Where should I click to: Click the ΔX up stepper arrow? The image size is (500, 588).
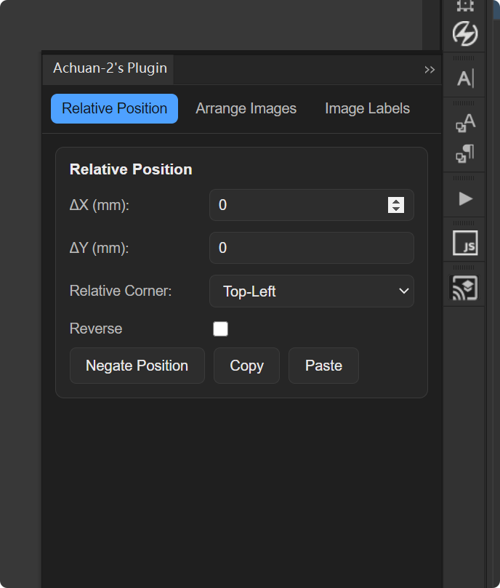click(x=396, y=201)
